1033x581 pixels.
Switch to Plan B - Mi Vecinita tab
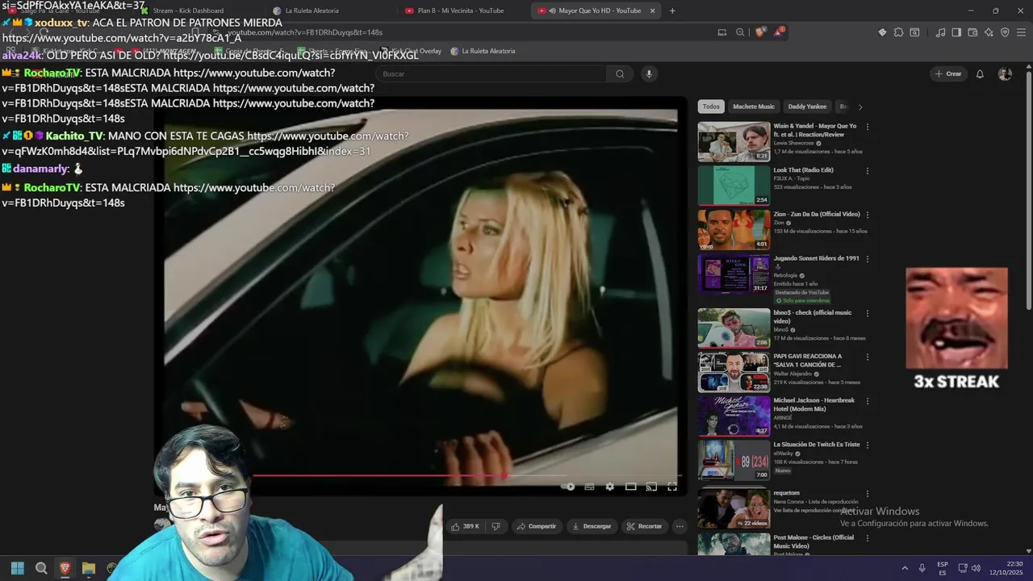click(x=460, y=10)
